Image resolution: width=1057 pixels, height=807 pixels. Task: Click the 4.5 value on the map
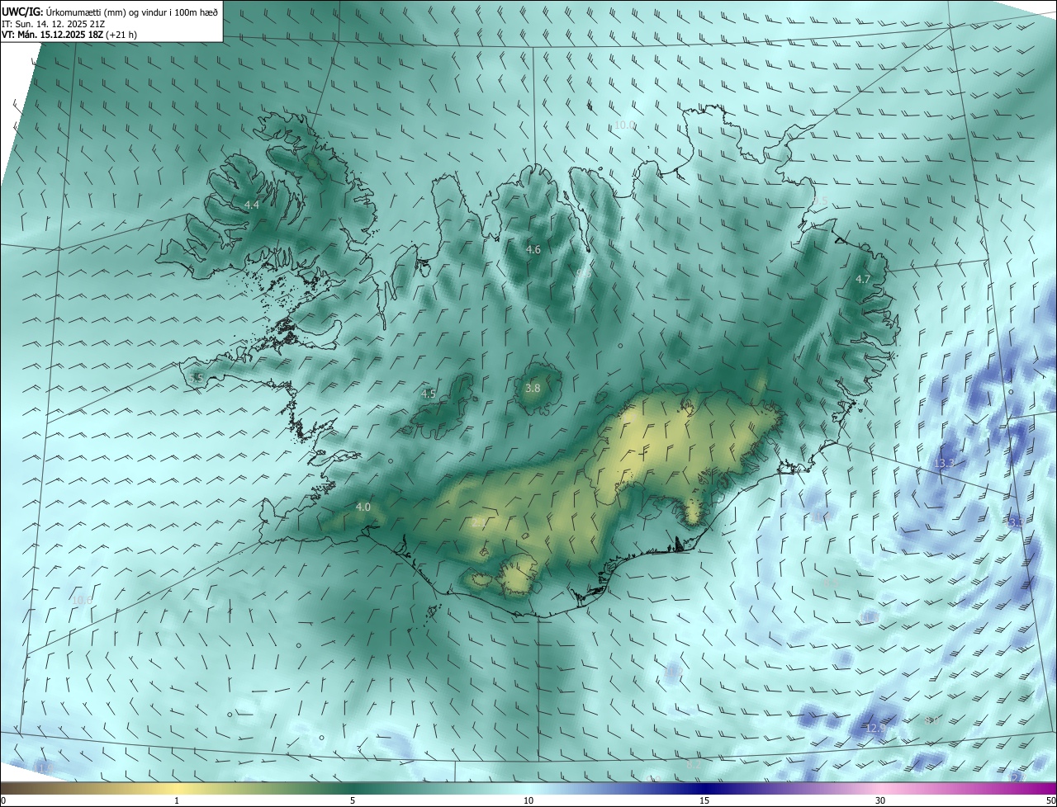pyautogui.click(x=428, y=394)
